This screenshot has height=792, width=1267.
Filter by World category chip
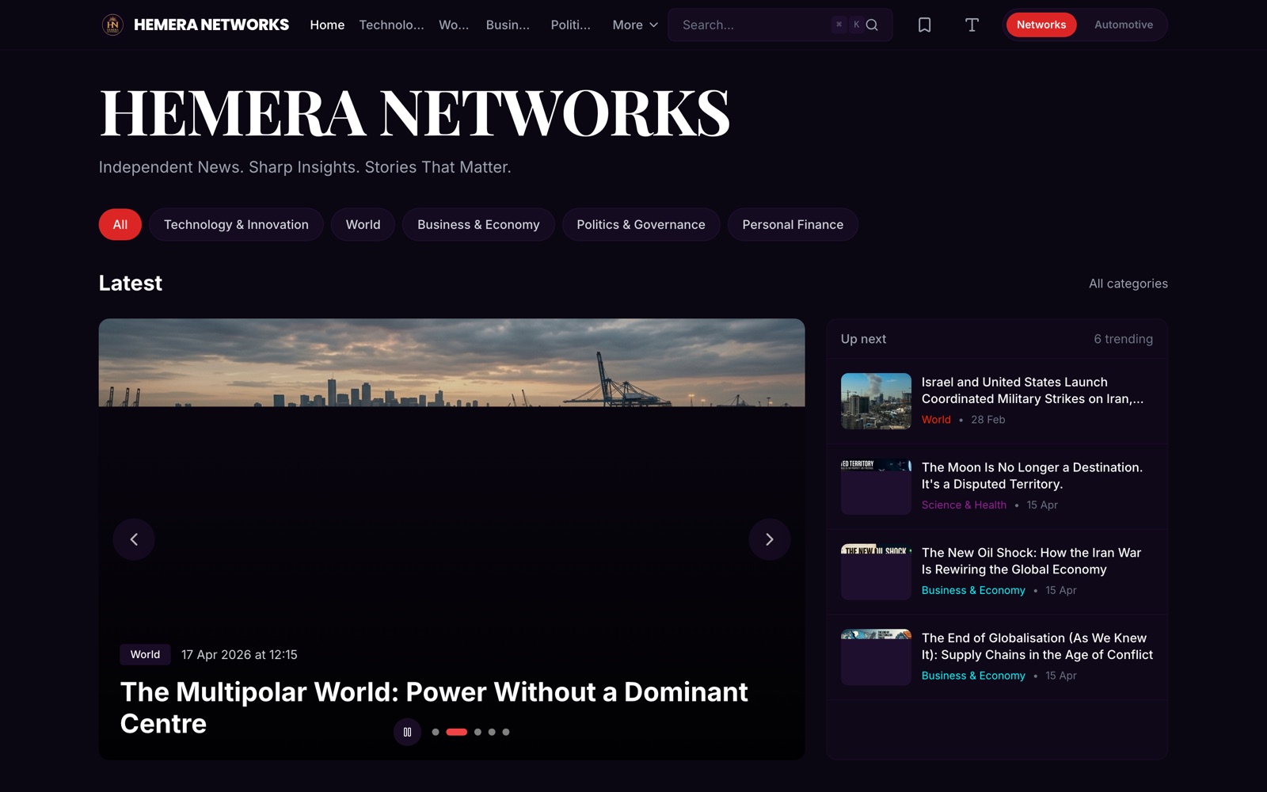tap(363, 224)
